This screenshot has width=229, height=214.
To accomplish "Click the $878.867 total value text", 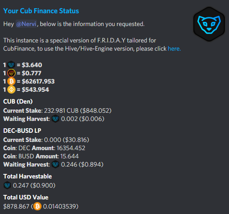I will click(x=16, y=206).
